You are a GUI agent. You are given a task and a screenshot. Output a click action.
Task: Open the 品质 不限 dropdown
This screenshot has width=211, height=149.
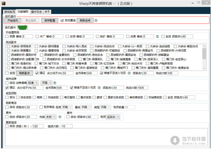[x=67, y=107]
